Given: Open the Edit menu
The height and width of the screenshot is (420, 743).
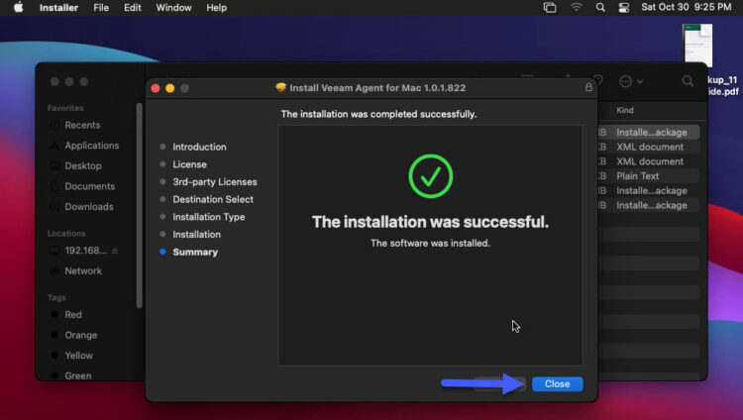Looking at the screenshot, I should (132, 8).
